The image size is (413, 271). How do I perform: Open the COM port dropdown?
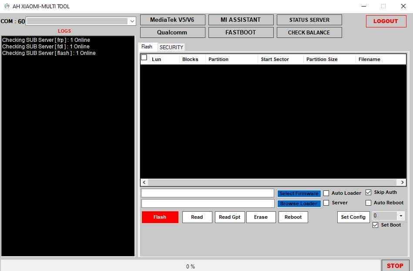132,21
